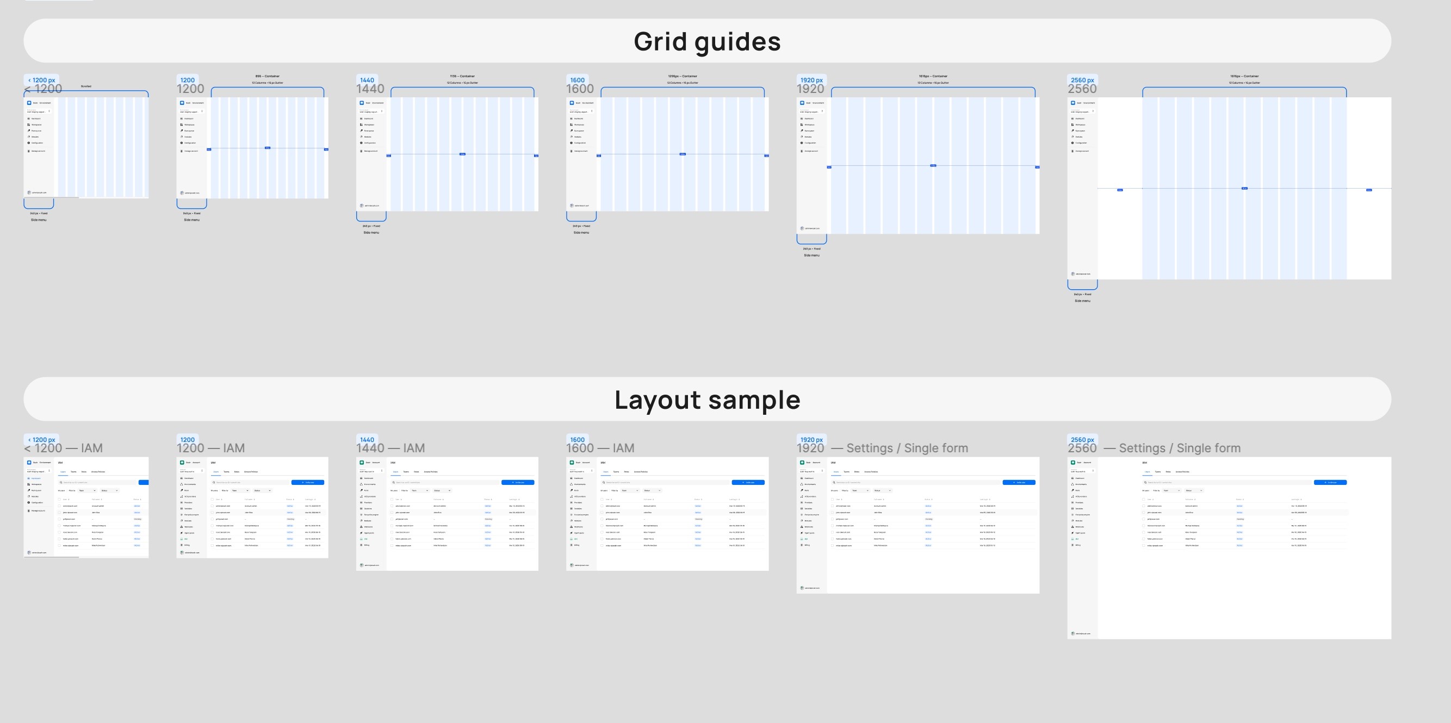
Task: Open Access Policies tab in 2560 layout sample
Action: tap(1182, 471)
